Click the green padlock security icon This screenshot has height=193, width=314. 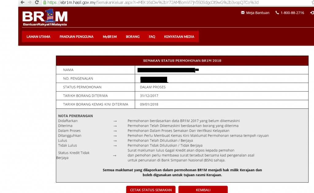45,2
